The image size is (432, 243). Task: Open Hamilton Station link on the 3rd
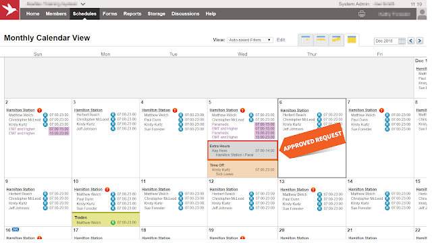pos(88,110)
